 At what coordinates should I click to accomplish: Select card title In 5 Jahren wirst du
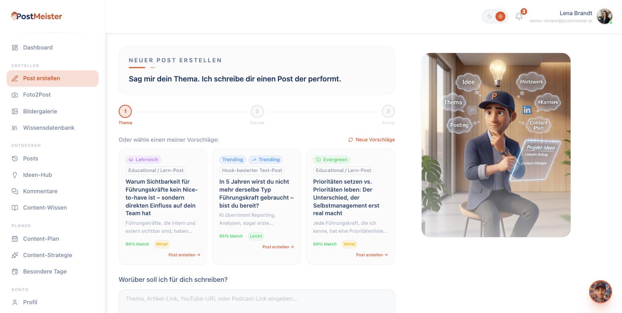point(257,194)
